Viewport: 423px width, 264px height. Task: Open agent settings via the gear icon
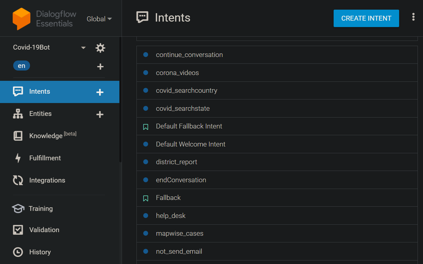[100, 48]
